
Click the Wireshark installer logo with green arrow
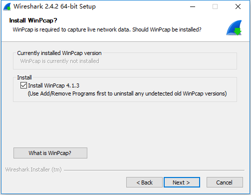[234, 27]
